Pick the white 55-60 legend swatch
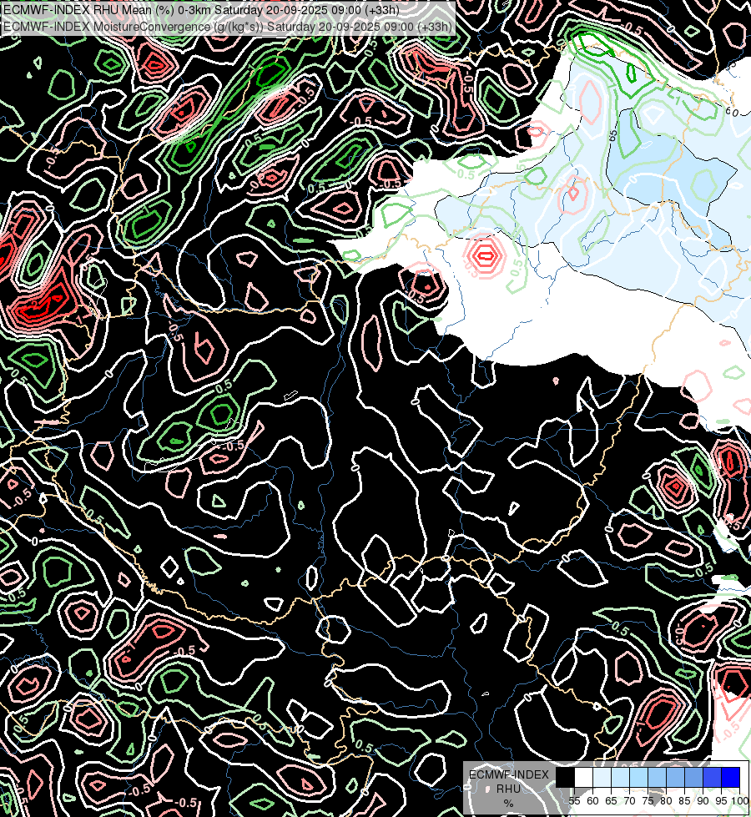Screen dimensions: 751x817 coord(584,777)
